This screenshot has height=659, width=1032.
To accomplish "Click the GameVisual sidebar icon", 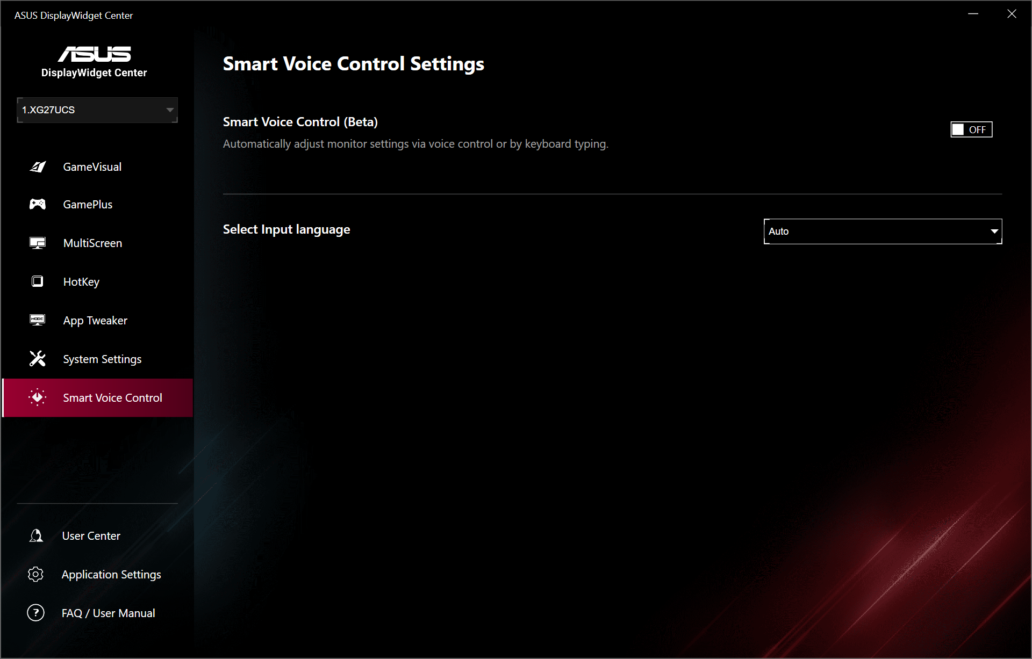I will tap(38, 167).
